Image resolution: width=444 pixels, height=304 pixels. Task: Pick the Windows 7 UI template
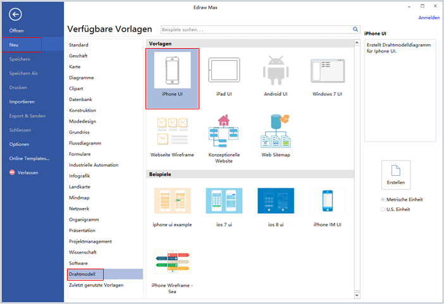(328, 71)
